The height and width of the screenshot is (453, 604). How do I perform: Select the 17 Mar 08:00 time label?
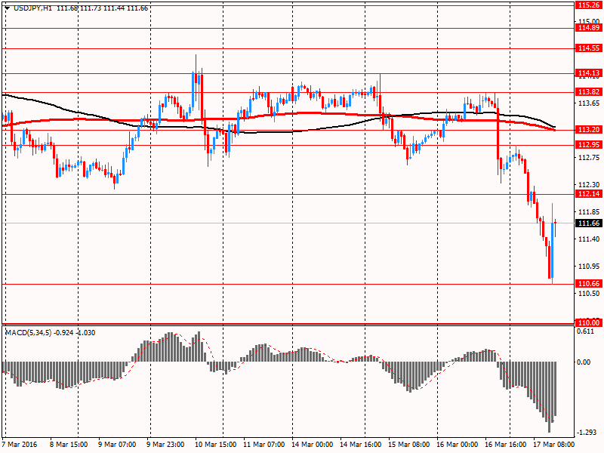(x=553, y=445)
